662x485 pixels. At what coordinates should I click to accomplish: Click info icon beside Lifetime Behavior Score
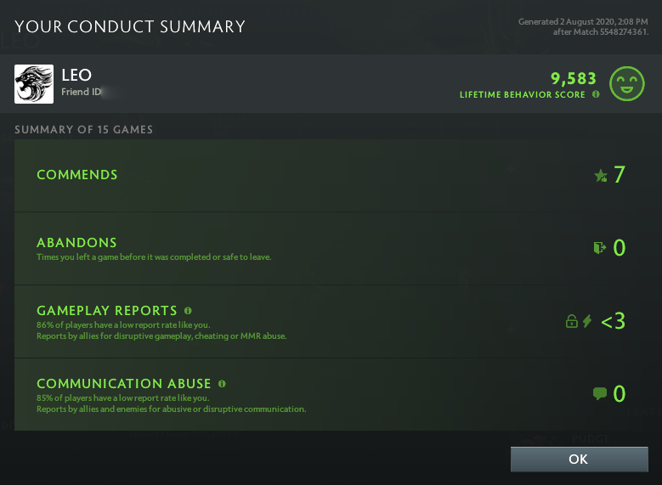[596, 94]
